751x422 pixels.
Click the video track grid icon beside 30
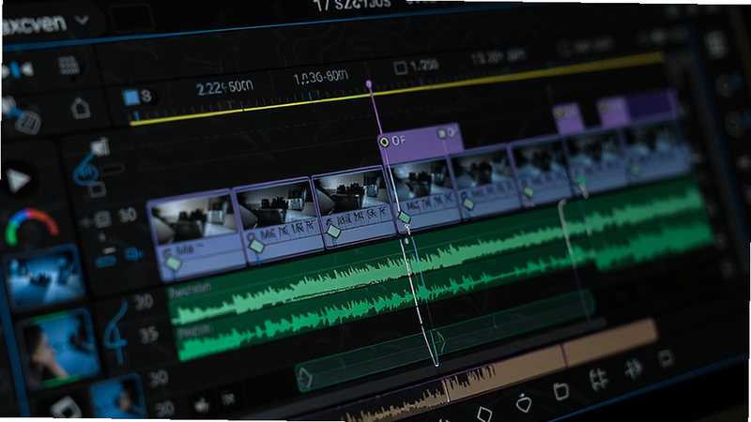(102, 219)
